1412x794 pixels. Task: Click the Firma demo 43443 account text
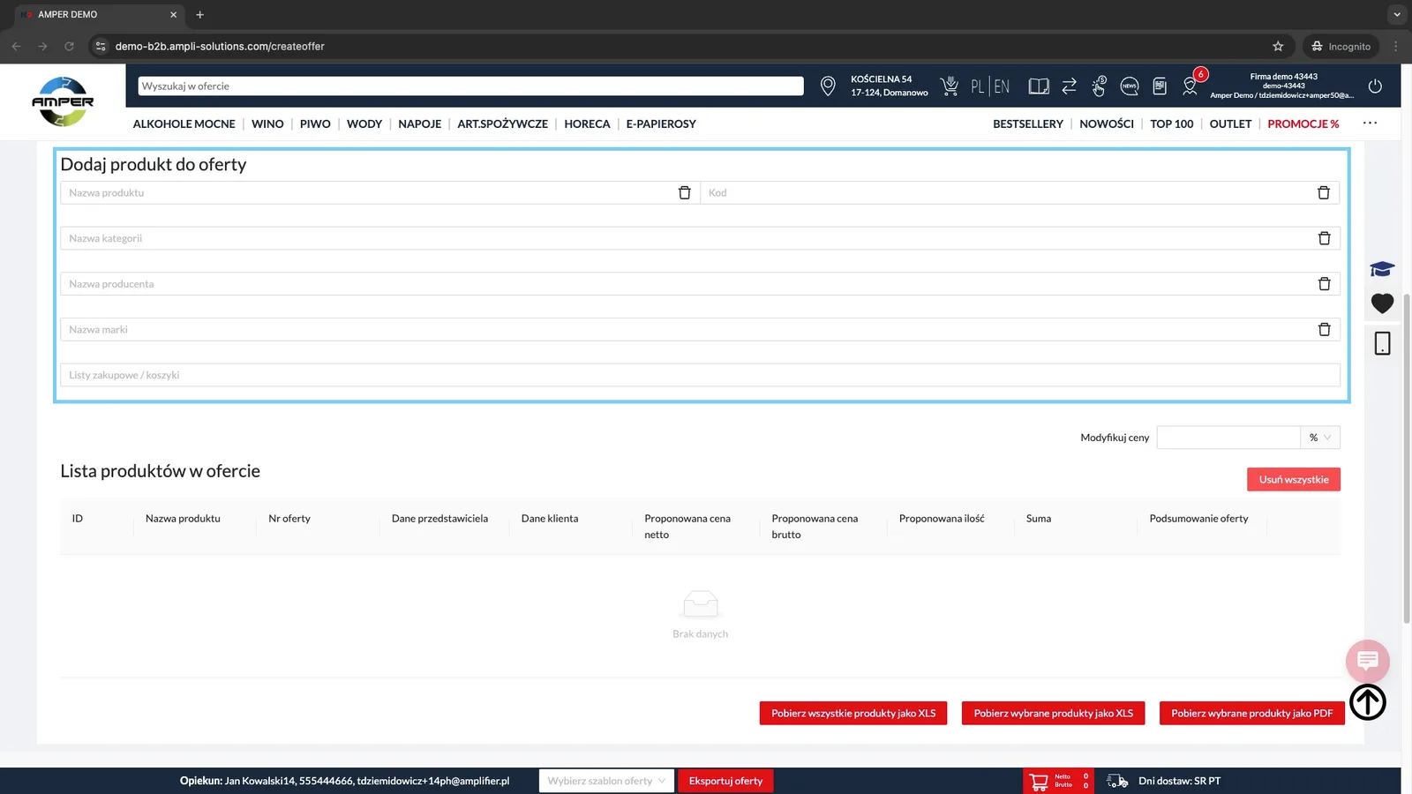pos(1283,77)
